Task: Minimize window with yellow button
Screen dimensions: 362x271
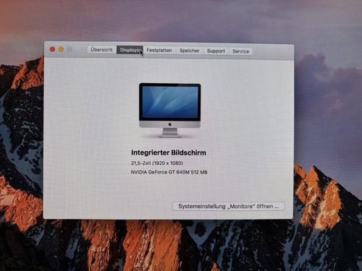Action: tap(61, 49)
